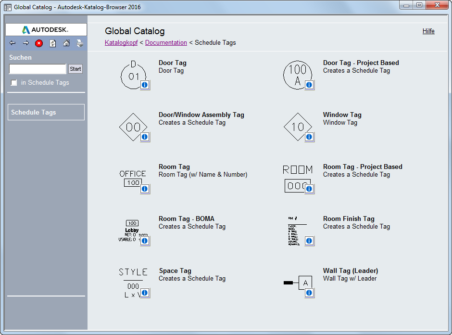Screen dimensions: 452x335
Task: Open the Hilfe help link
Action: click(428, 31)
